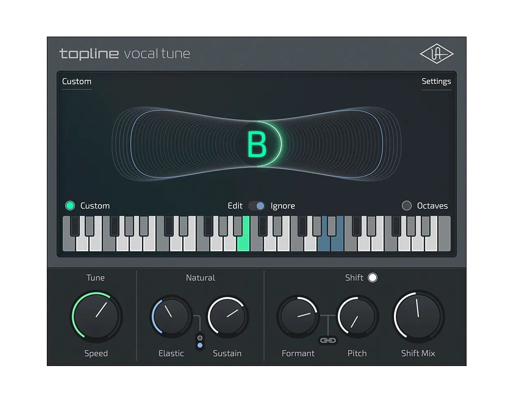Screen dimensions: 513x403
Task: Click the Shift Mix label
Action: click(418, 353)
